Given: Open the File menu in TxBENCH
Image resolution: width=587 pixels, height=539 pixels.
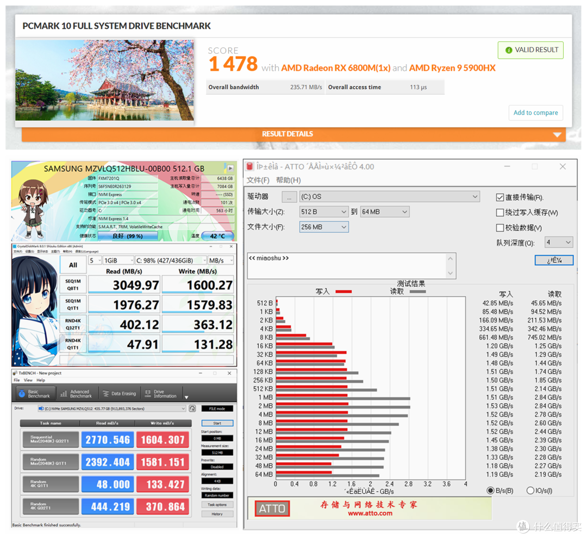Looking at the screenshot, I should pyautogui.click(x=17, y=380).
